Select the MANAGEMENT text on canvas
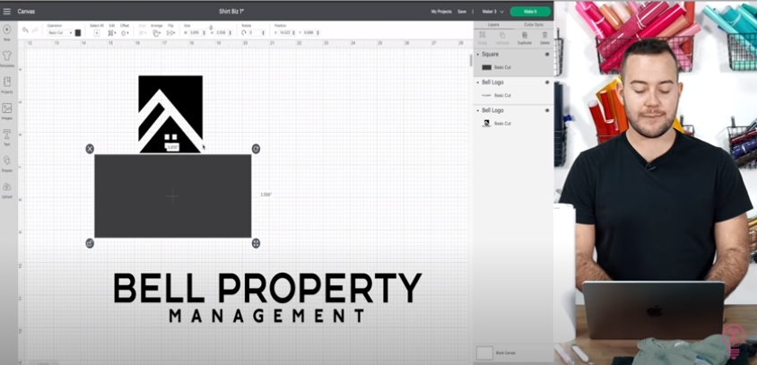 [267, 316]
